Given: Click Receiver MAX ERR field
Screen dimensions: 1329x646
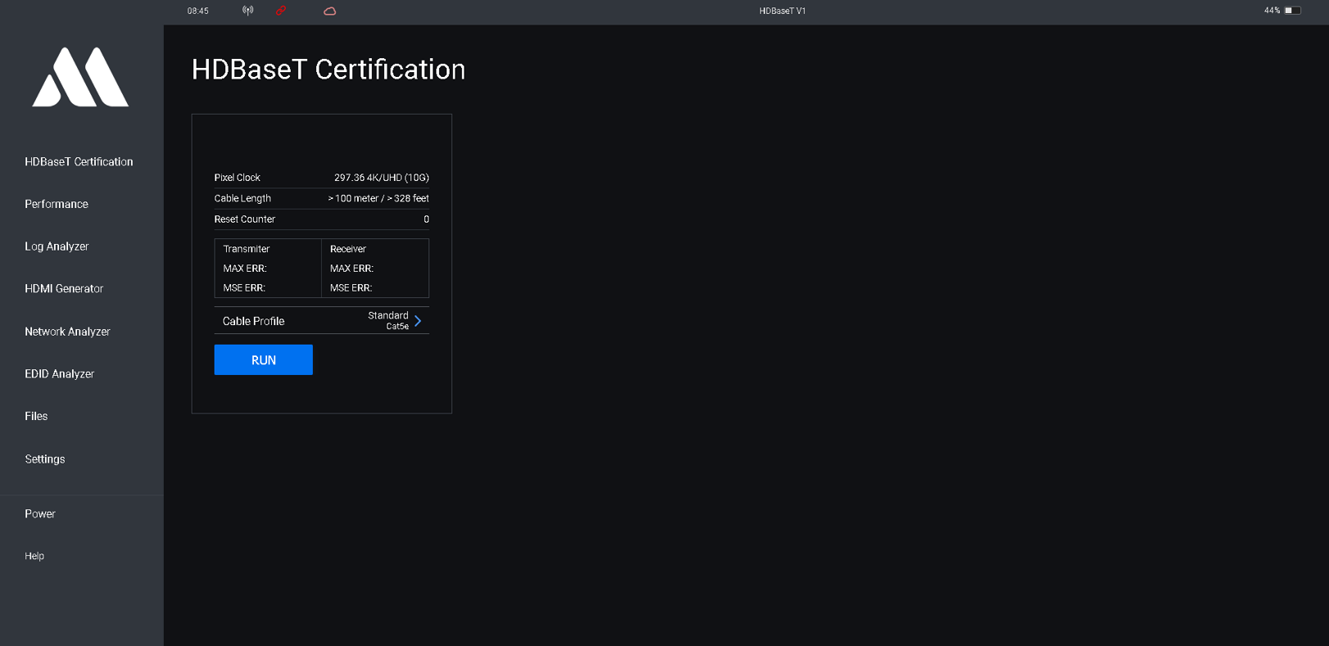Looking at the screenshot, I should click(x=352, y=269).
